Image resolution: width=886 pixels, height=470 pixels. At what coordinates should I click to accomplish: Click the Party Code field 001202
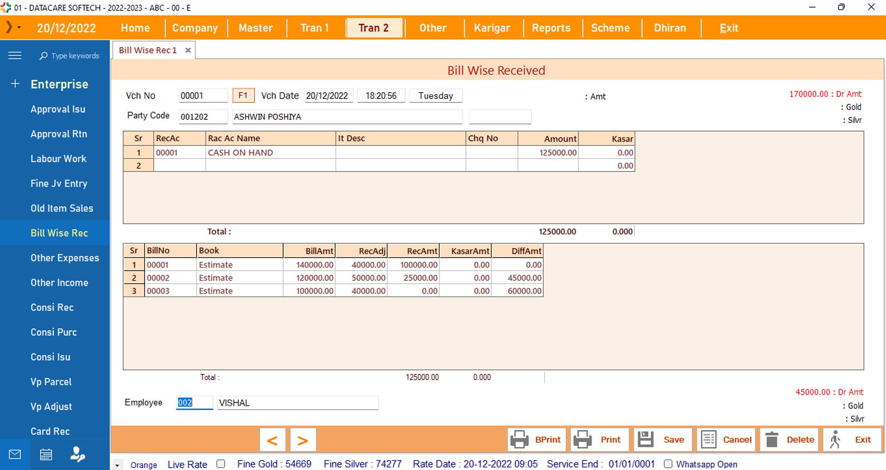coord(203,117)
